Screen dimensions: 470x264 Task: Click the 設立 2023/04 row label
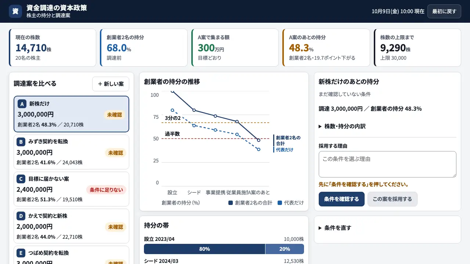pos(159,239)
